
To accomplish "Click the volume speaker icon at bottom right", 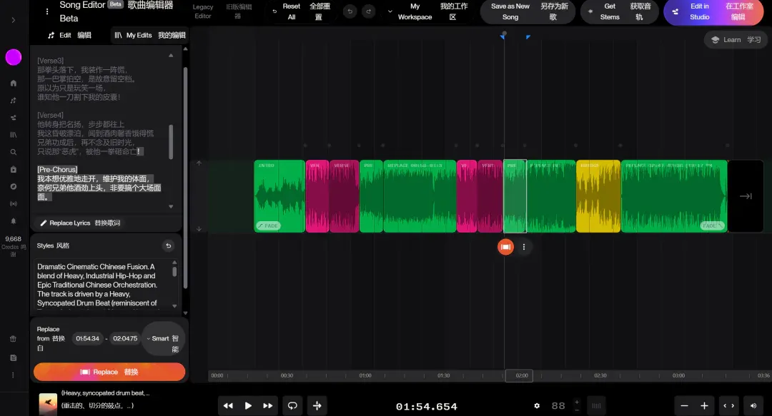I will 753,406.
